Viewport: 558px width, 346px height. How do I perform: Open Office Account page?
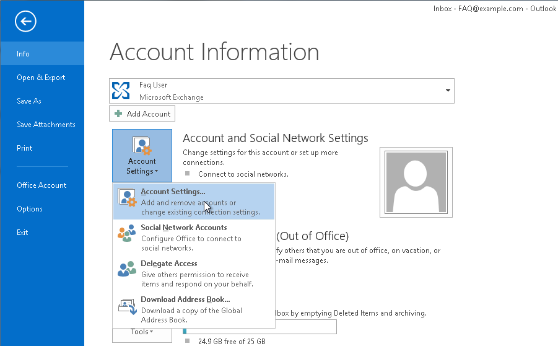point(42,185)
